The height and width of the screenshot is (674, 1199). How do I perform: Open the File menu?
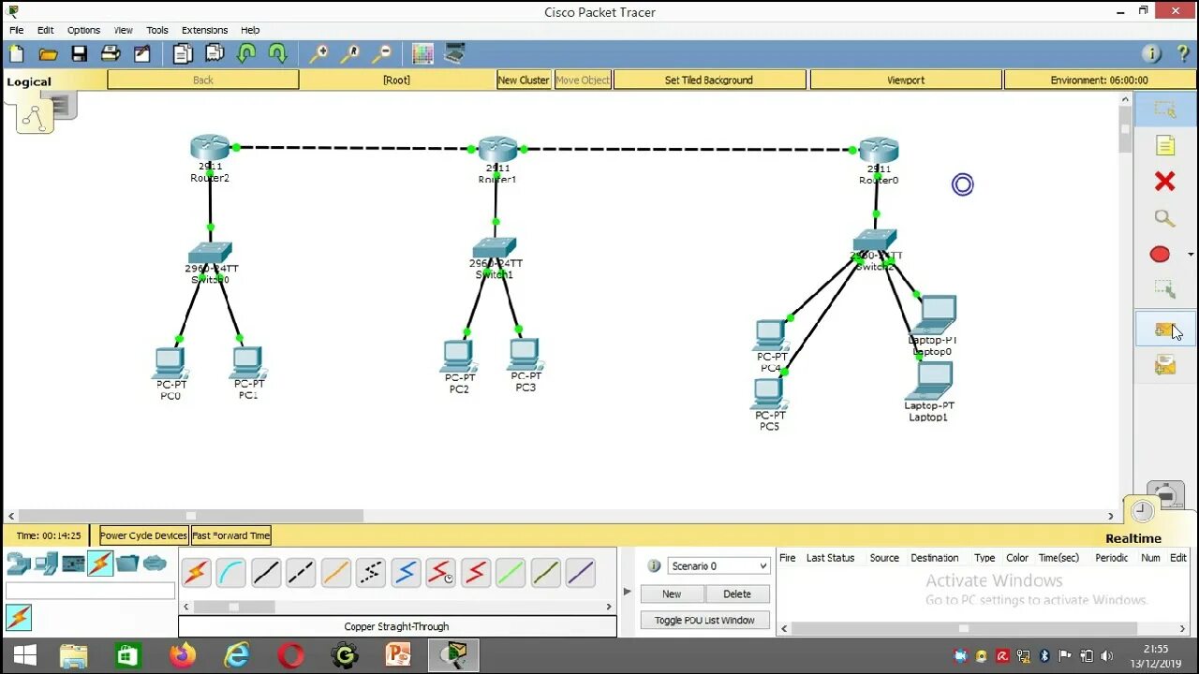(17, 30)
